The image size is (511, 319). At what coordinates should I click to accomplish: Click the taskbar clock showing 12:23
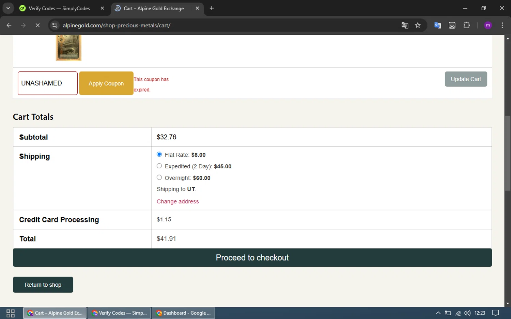coord(480,313)
